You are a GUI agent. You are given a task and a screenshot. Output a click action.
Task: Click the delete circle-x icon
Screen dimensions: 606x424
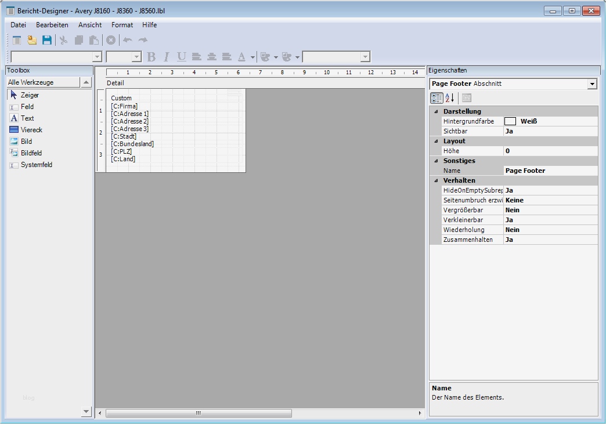111,40
